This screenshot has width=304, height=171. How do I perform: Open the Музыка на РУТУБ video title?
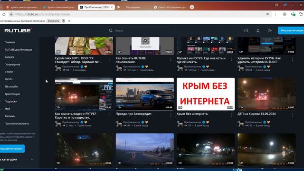[201, 60]
